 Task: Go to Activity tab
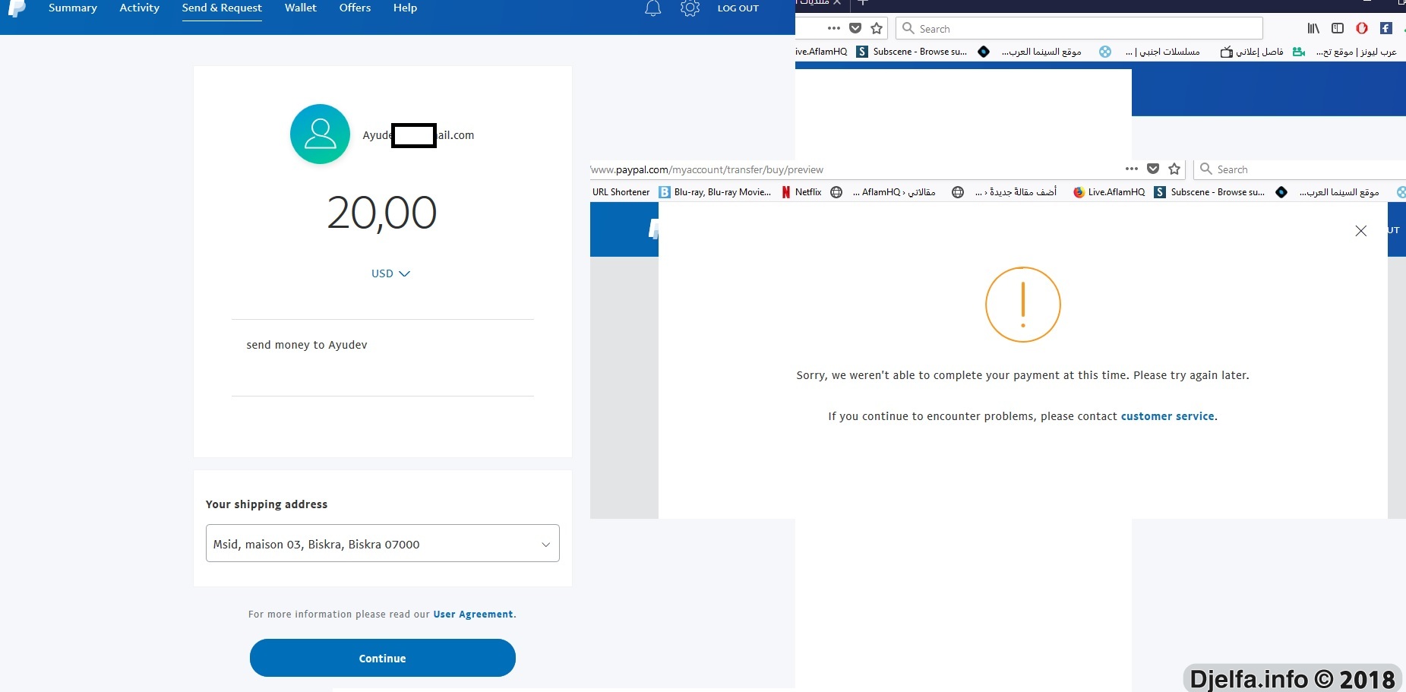point(140,8)
